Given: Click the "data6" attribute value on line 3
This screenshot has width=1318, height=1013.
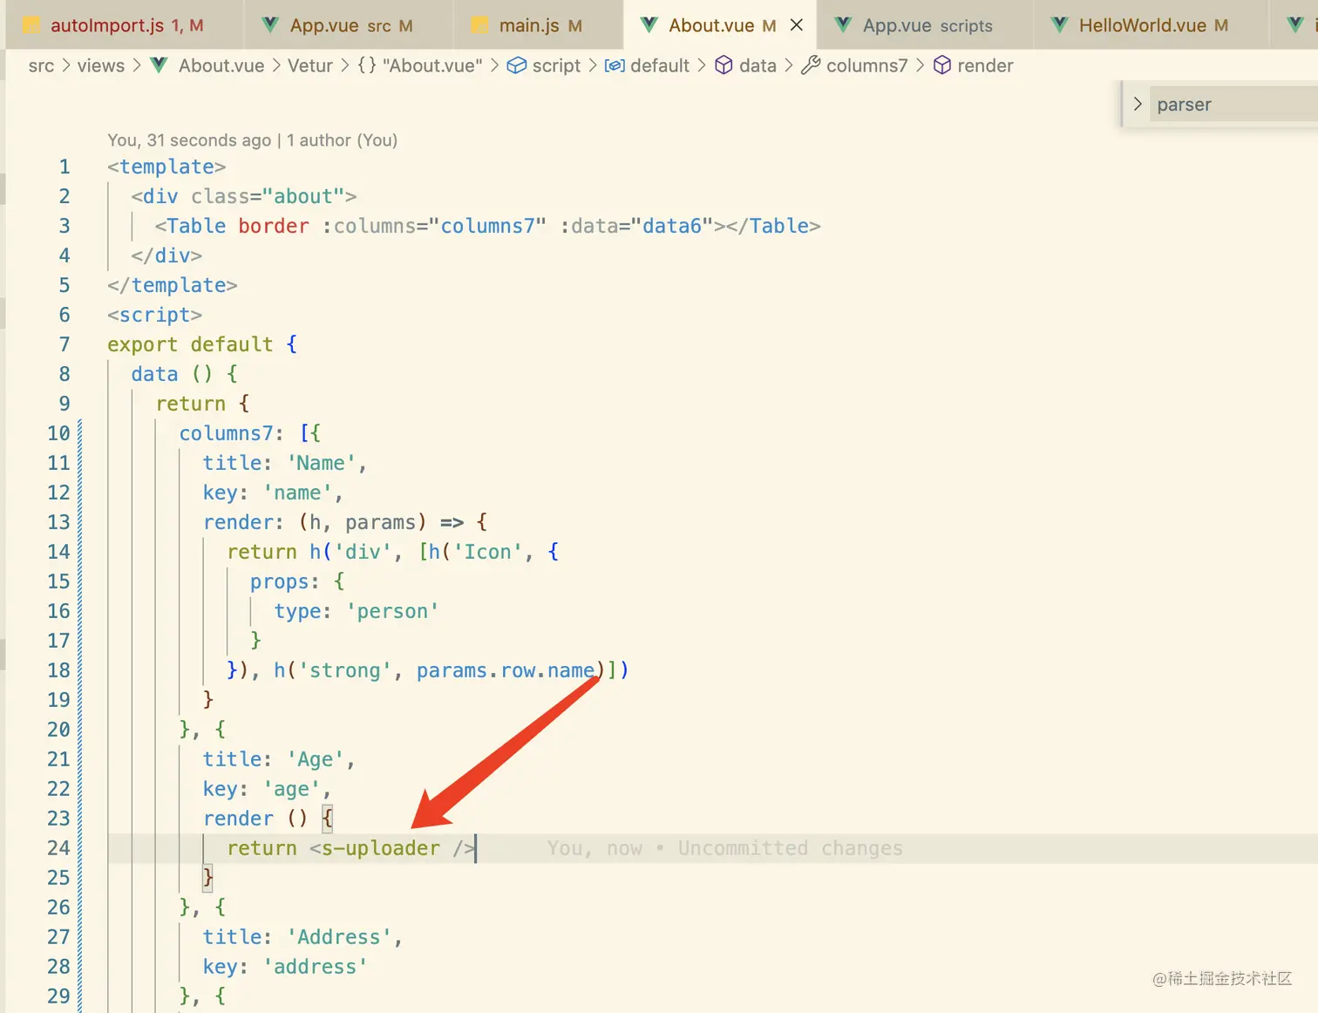Looking at the screenshot, I should [x=672, y=226].
